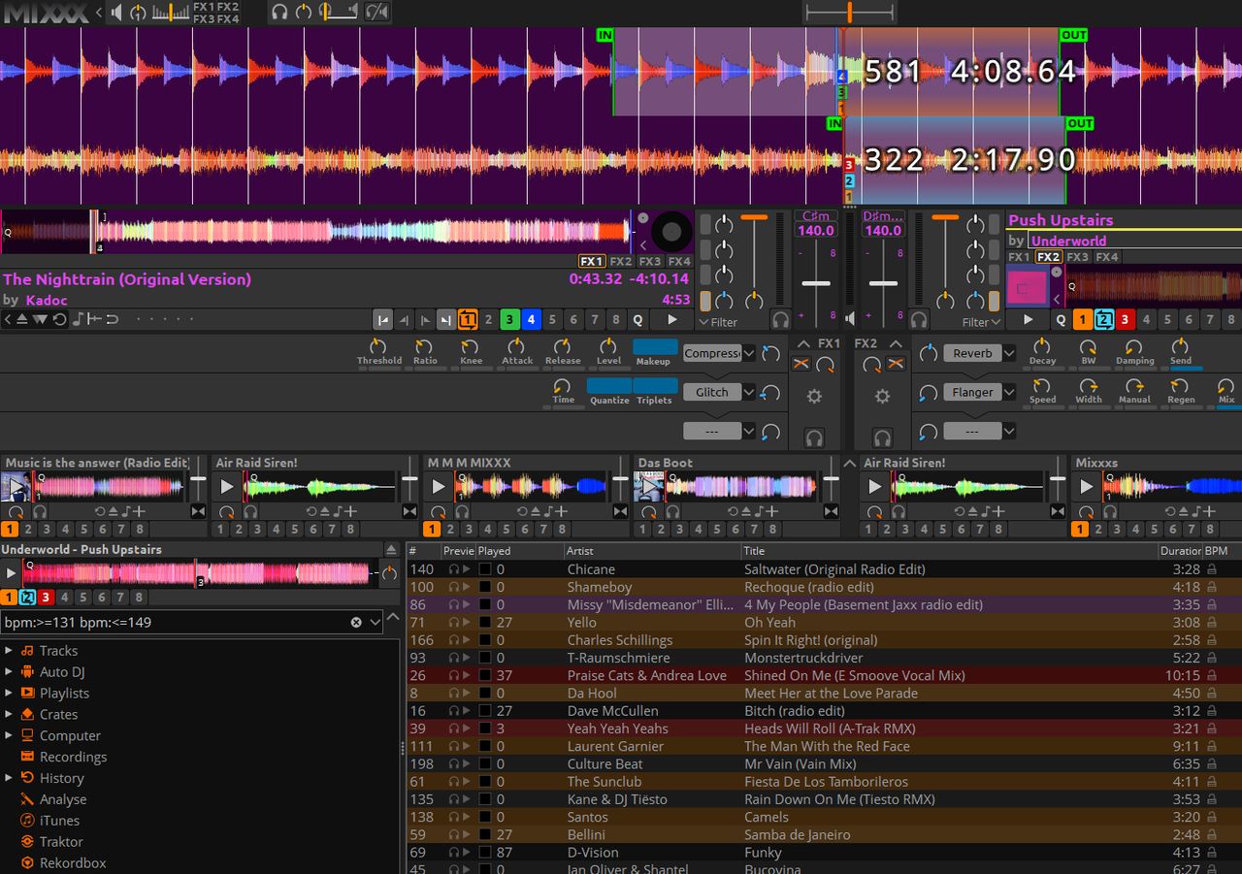Click the master speaker icon in top bar
Viewport: 1242px width, 874px height.
116,13
